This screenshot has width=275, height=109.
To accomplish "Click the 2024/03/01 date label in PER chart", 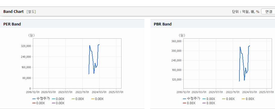I will coord(99,92).
